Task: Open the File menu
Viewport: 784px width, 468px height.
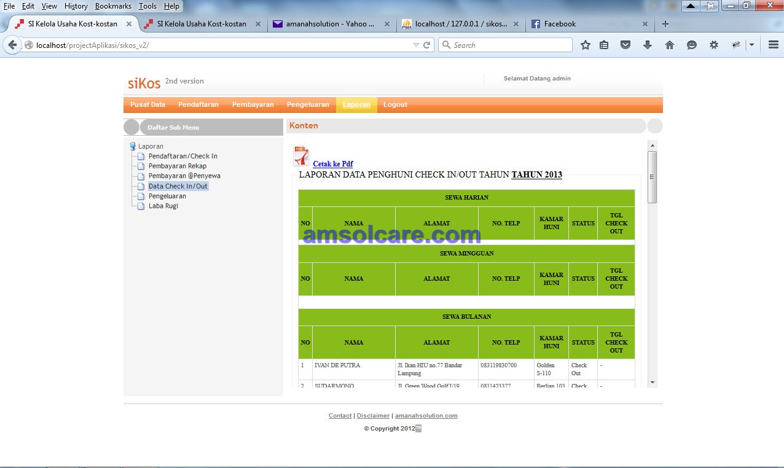Action: [x=9, y=6]
